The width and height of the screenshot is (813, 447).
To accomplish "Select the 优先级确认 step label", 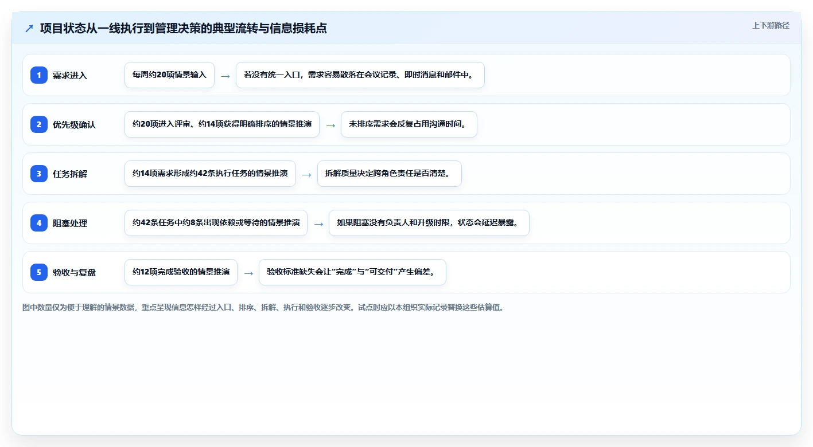I will tap(75, 124).
